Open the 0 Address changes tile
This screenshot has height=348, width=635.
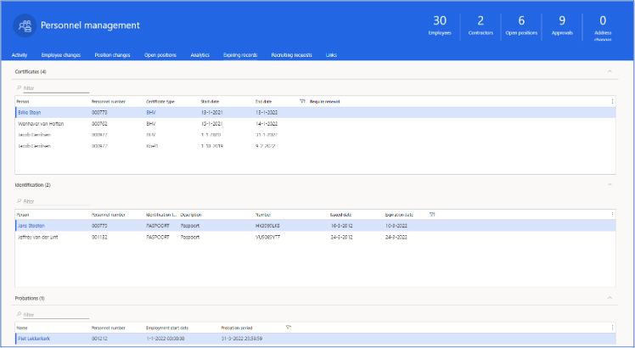click(603, 27)
